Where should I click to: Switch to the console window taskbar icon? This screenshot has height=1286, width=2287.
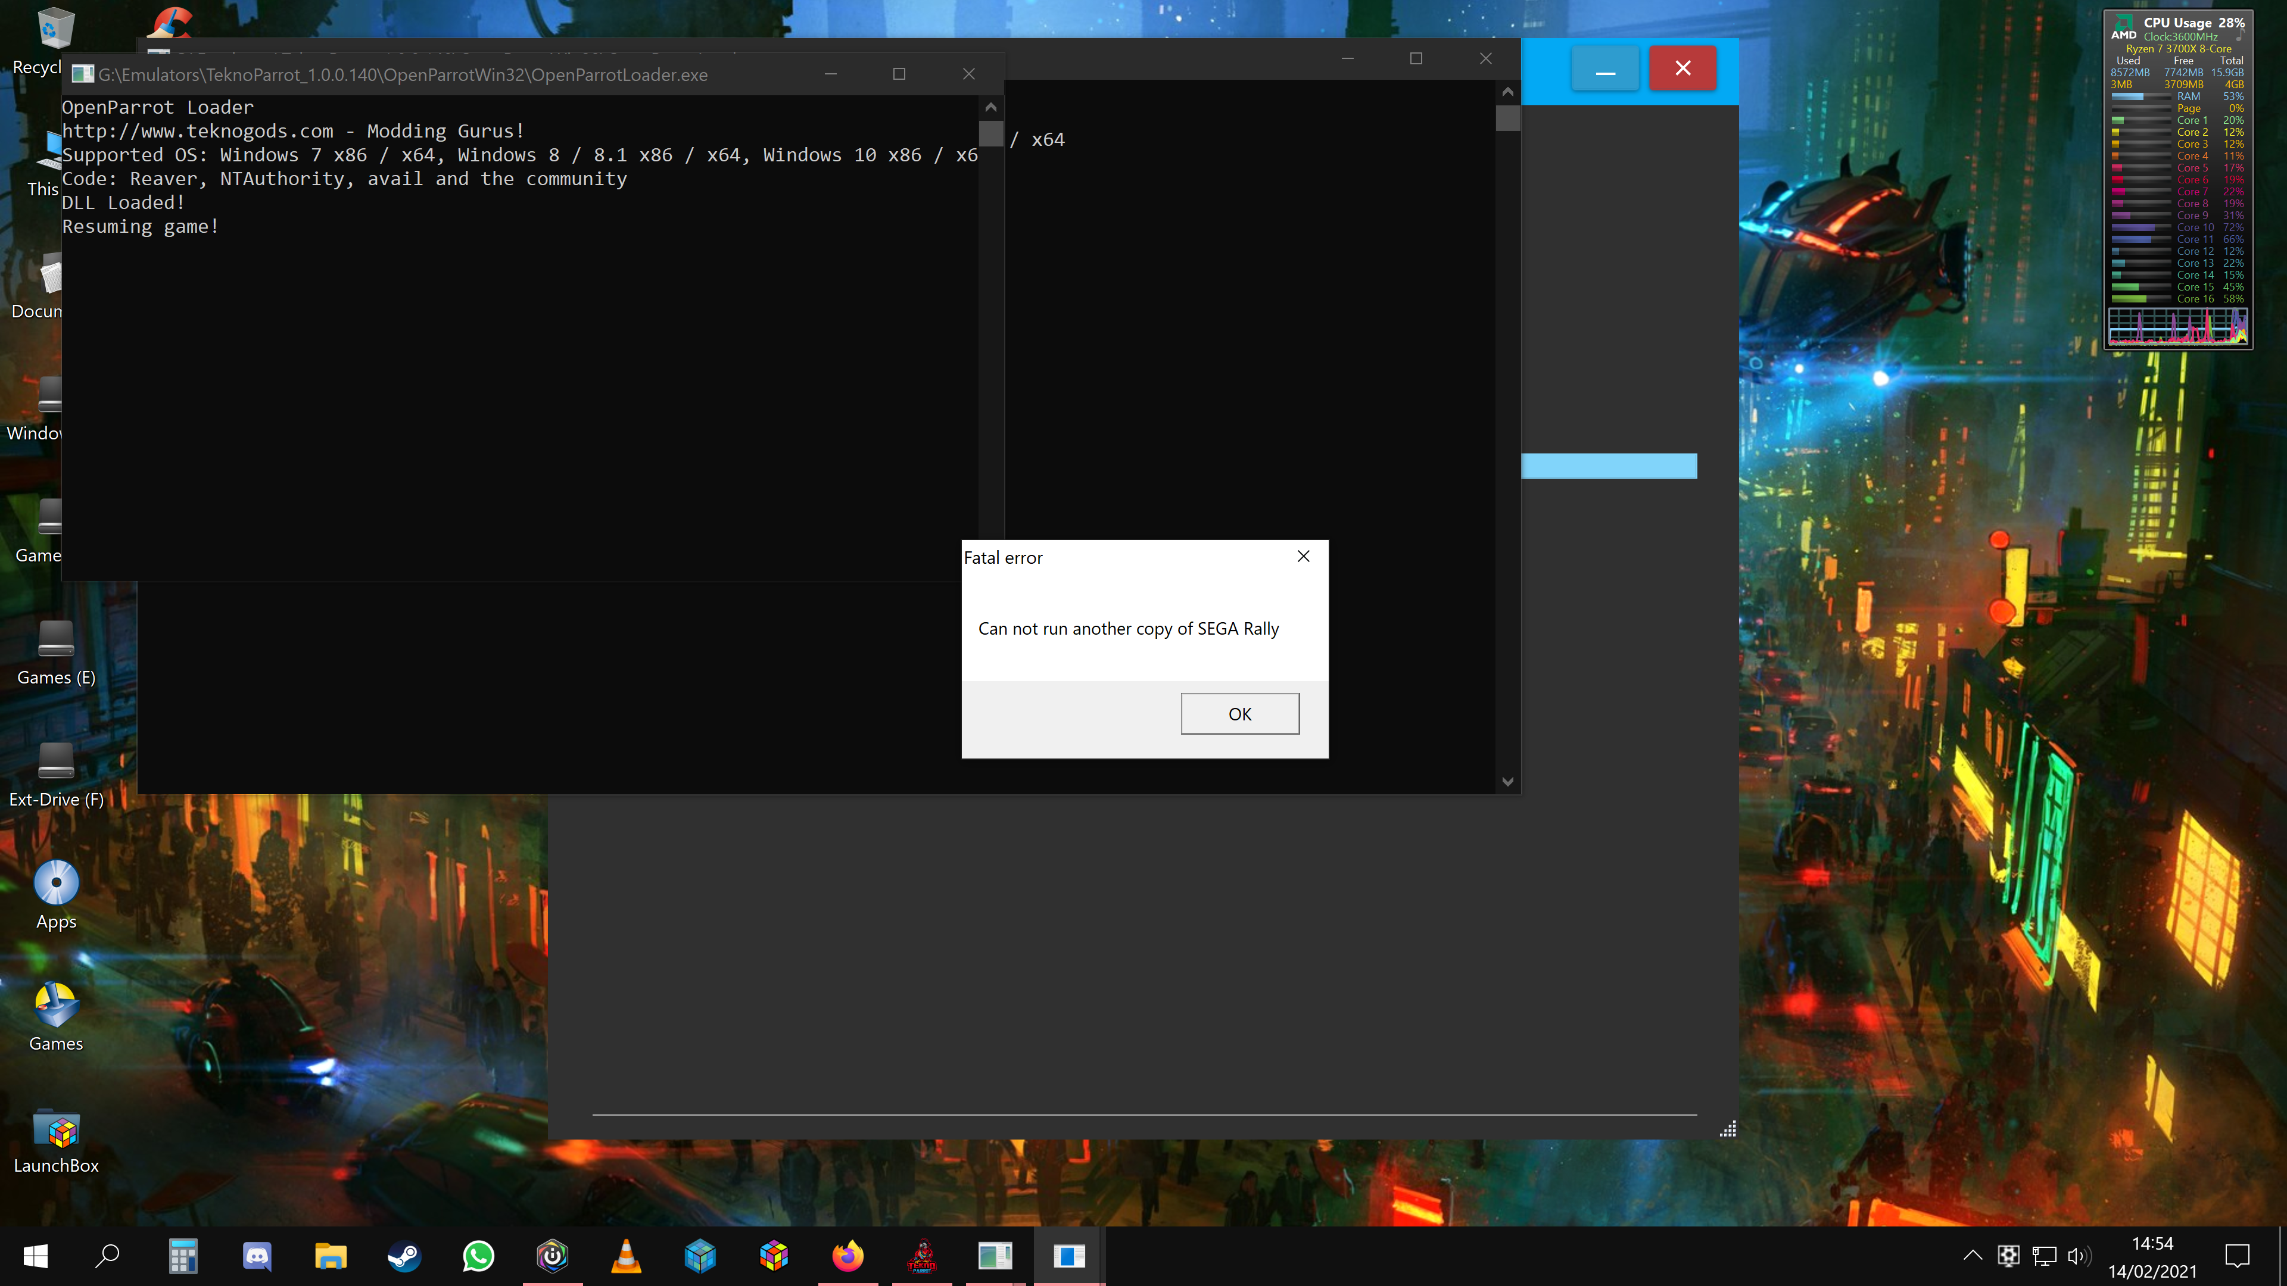click(x=995, y=1256)
